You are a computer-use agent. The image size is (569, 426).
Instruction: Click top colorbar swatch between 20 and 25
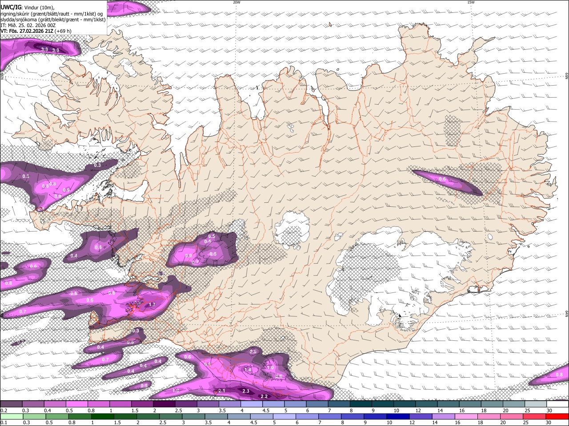tap(514, 404)
